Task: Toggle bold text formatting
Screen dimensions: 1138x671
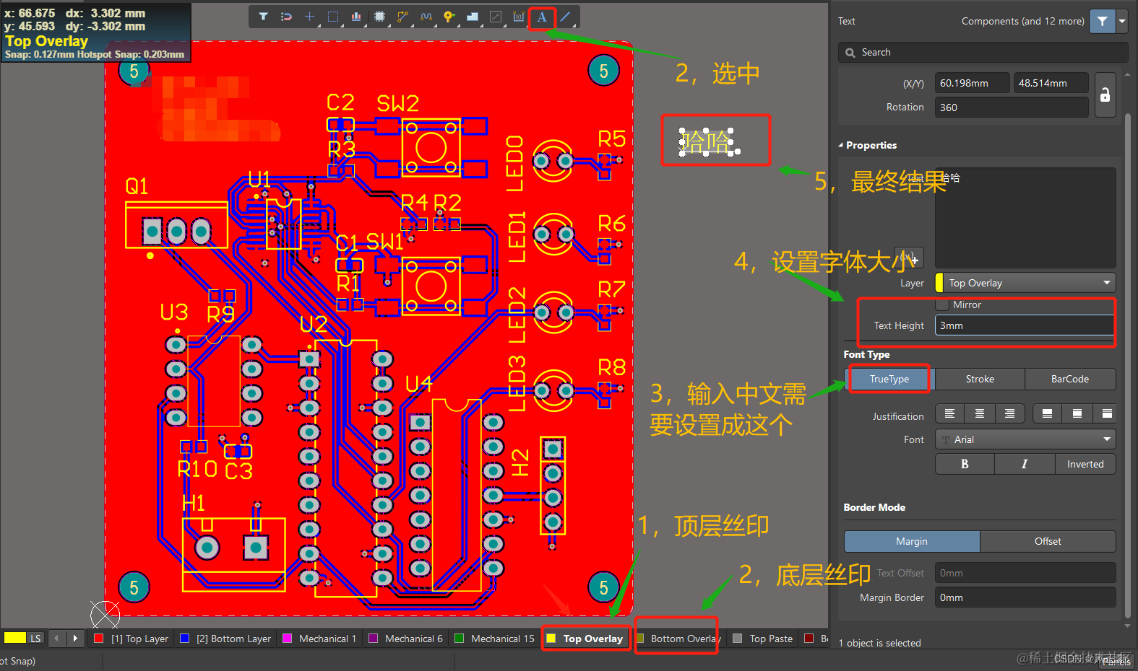Action: click(x=965, y=464)
